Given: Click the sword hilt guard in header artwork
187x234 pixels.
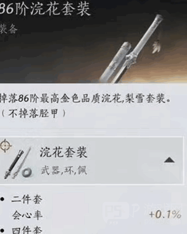Looking at the screenshot, I should 131,59.
